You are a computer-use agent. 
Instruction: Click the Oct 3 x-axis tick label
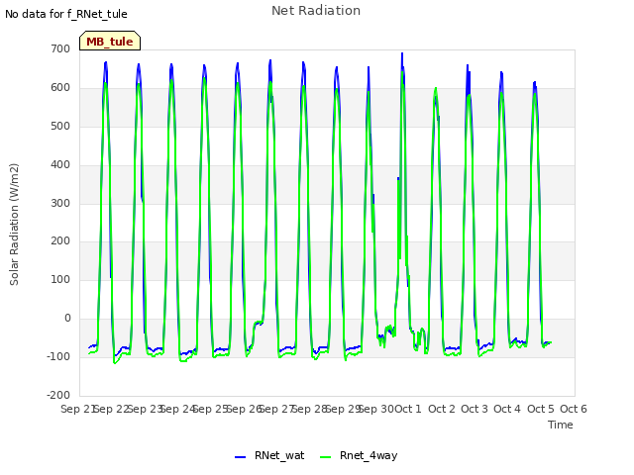pos(475,409)
